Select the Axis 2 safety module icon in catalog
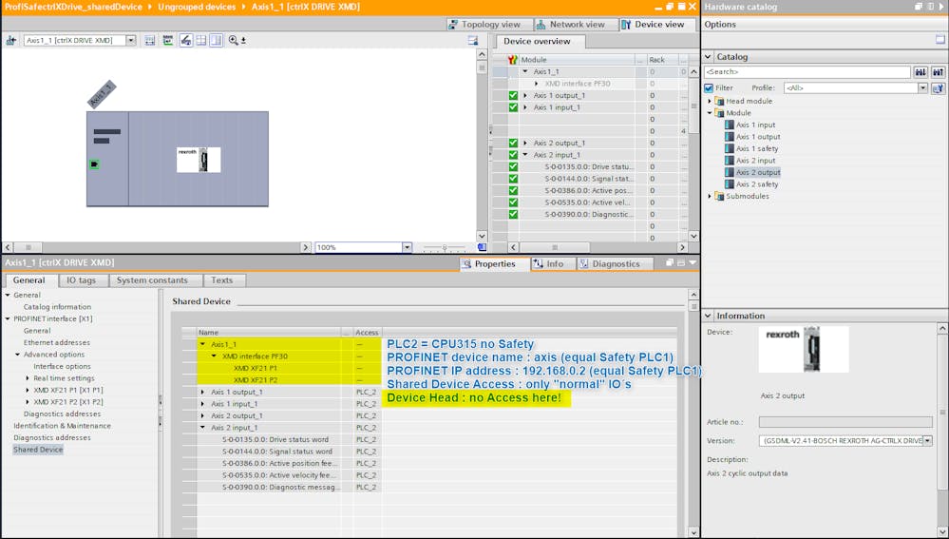Screen dimensions: 949x539 [730, 184]
